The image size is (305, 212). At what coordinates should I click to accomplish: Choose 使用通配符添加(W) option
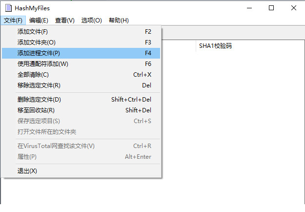81,64
